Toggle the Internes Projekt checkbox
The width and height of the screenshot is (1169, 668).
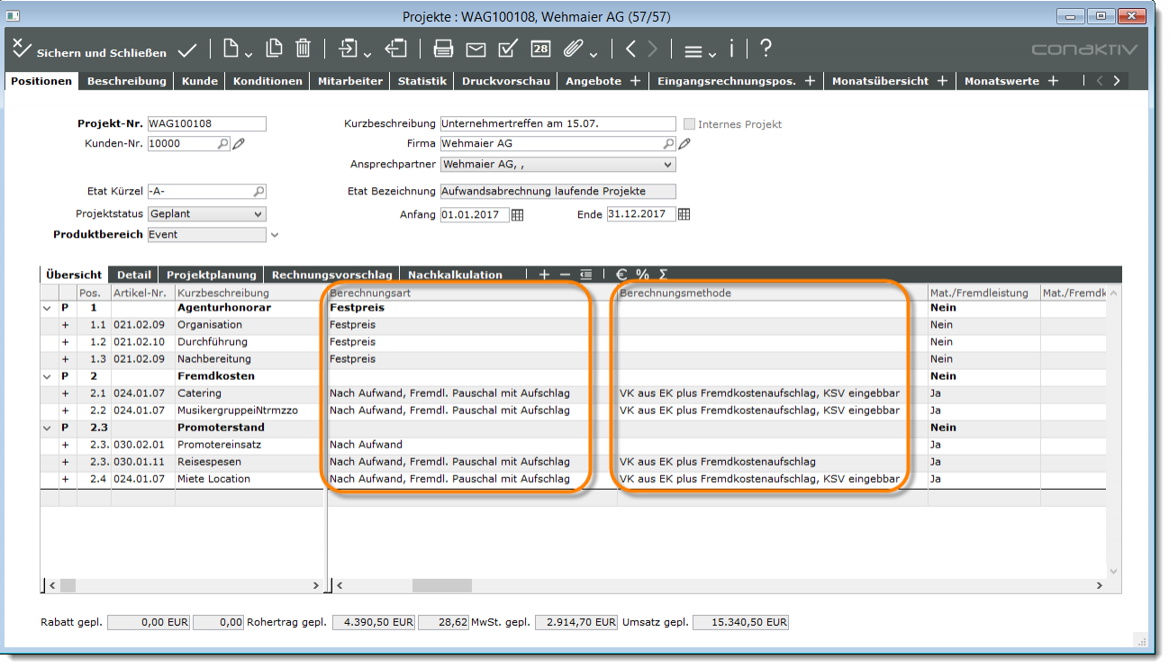(x=690, y=124)
